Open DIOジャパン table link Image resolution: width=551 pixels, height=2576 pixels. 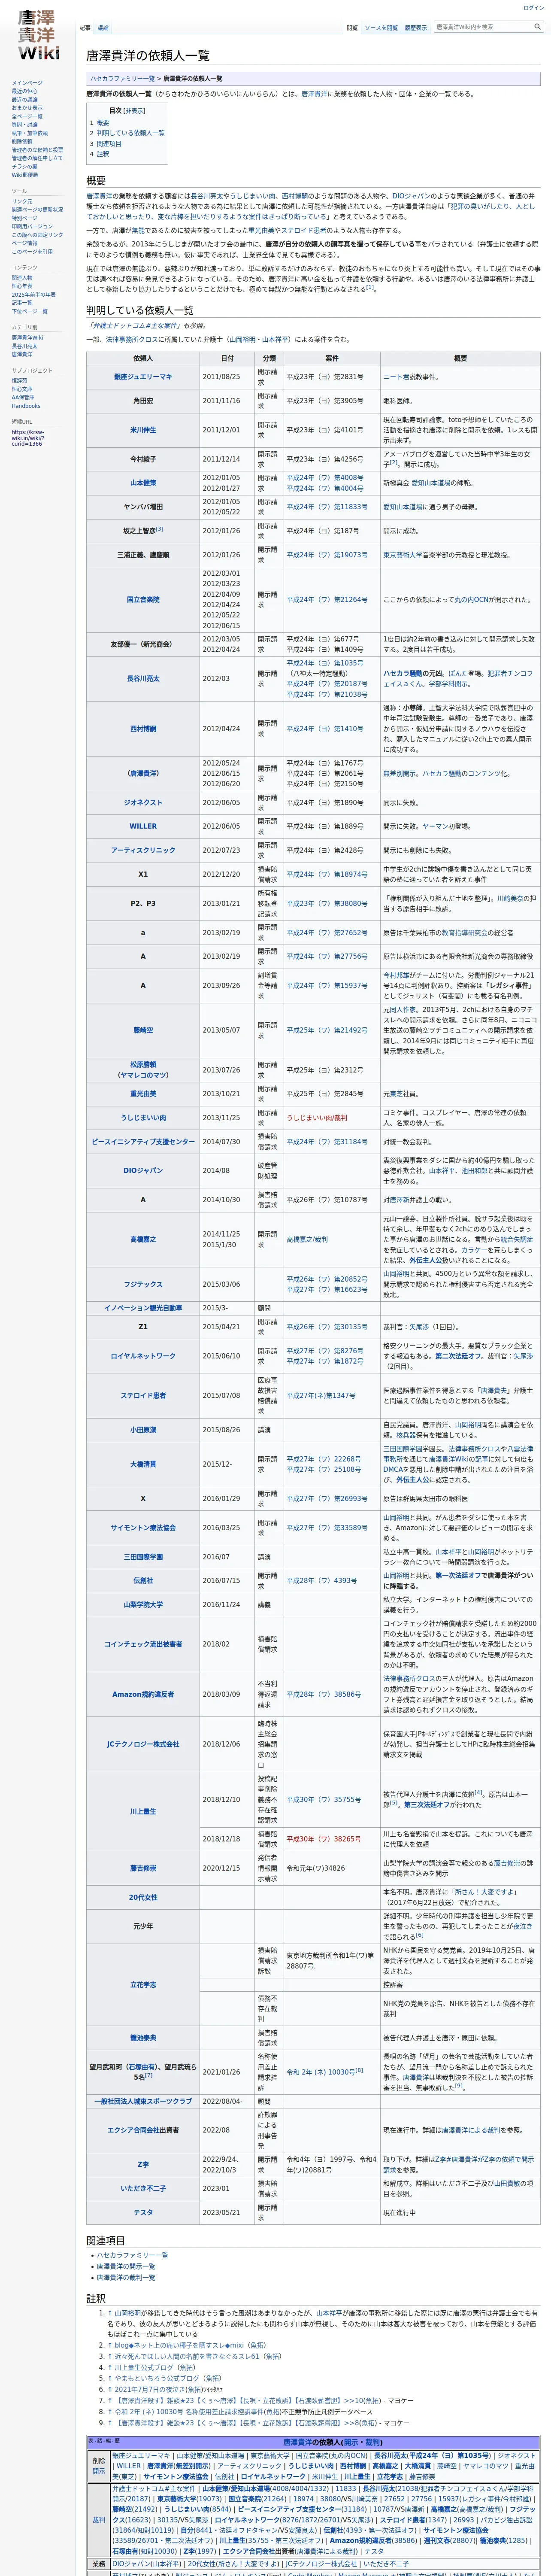[x=143, y=1170]
